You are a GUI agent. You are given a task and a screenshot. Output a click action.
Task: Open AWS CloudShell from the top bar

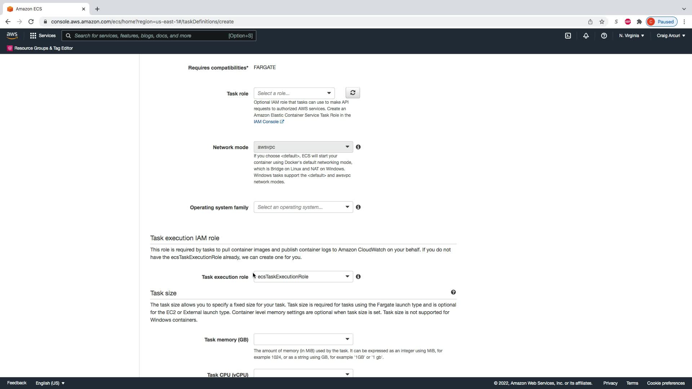click(568, 36)
